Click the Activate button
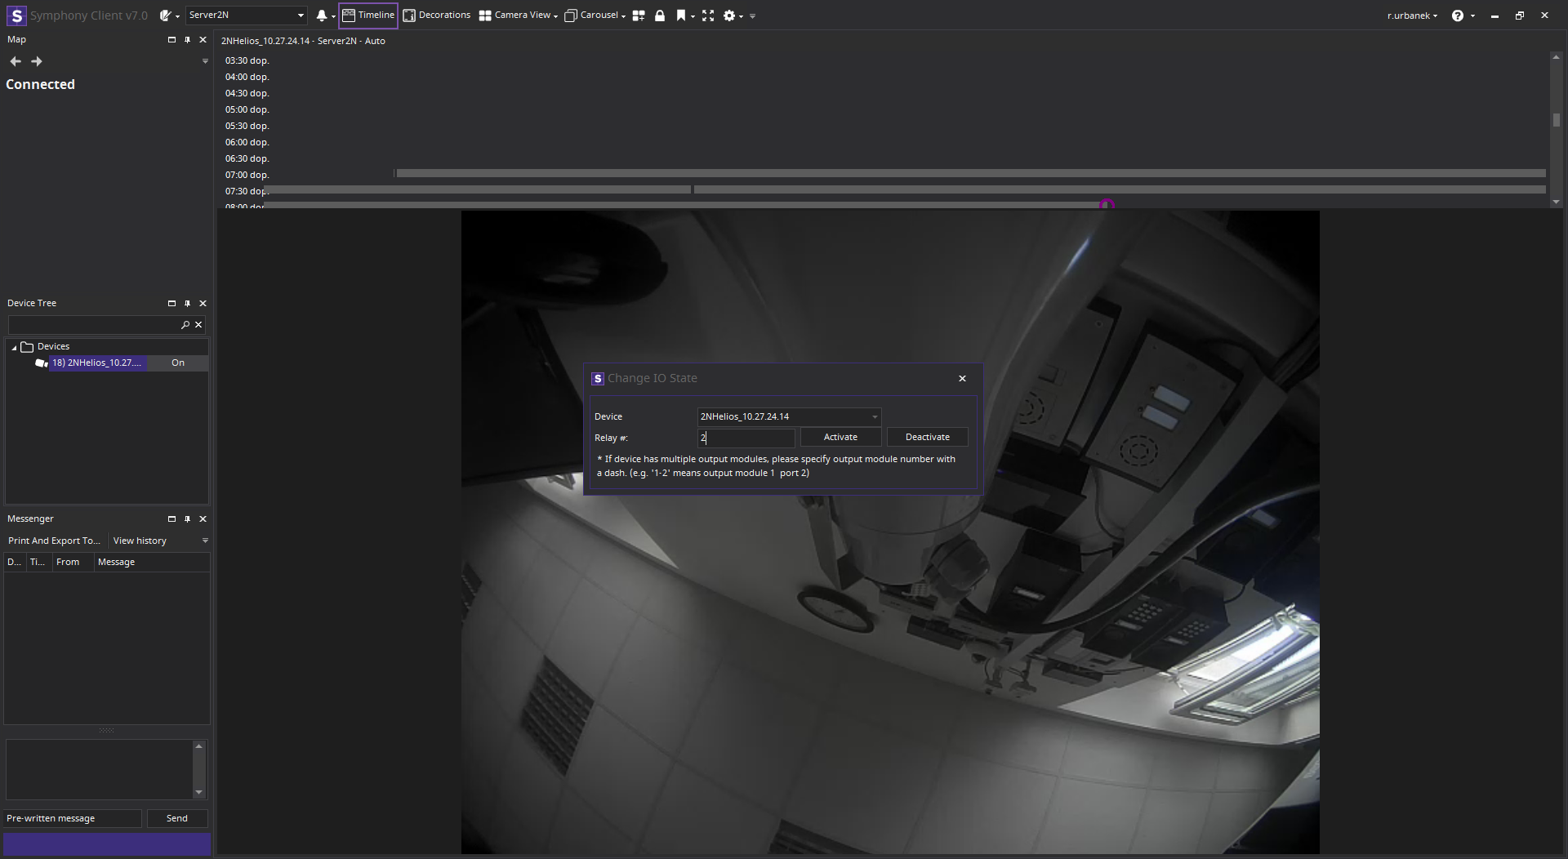 (840, 438)
